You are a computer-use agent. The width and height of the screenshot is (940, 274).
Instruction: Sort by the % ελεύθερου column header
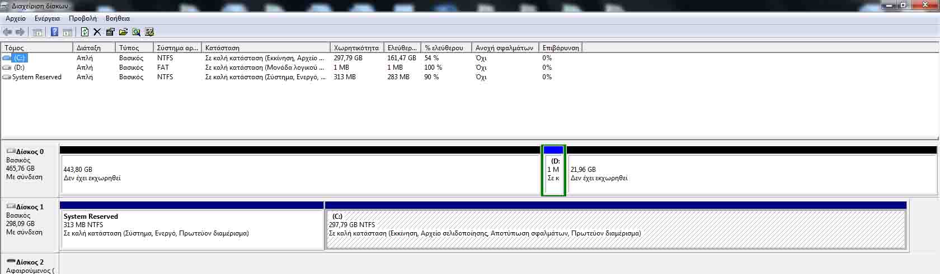point(446,48)
